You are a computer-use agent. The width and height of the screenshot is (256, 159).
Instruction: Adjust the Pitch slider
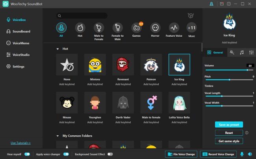229,80
